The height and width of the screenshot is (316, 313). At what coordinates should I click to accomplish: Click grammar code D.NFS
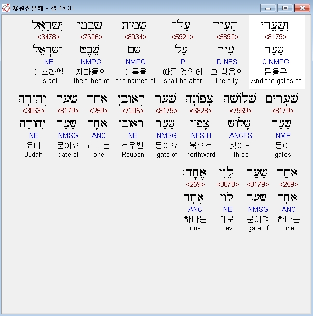click(227, 62)
